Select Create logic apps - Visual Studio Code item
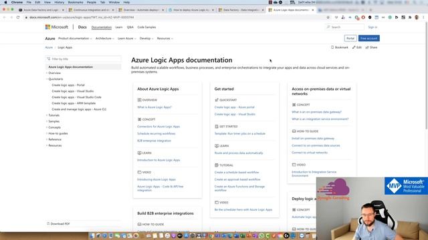This screenshot has height=240, width=428. [76, 97]
